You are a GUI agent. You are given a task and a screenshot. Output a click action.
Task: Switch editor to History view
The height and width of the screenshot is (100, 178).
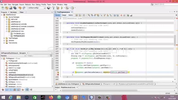click(71, 15)
